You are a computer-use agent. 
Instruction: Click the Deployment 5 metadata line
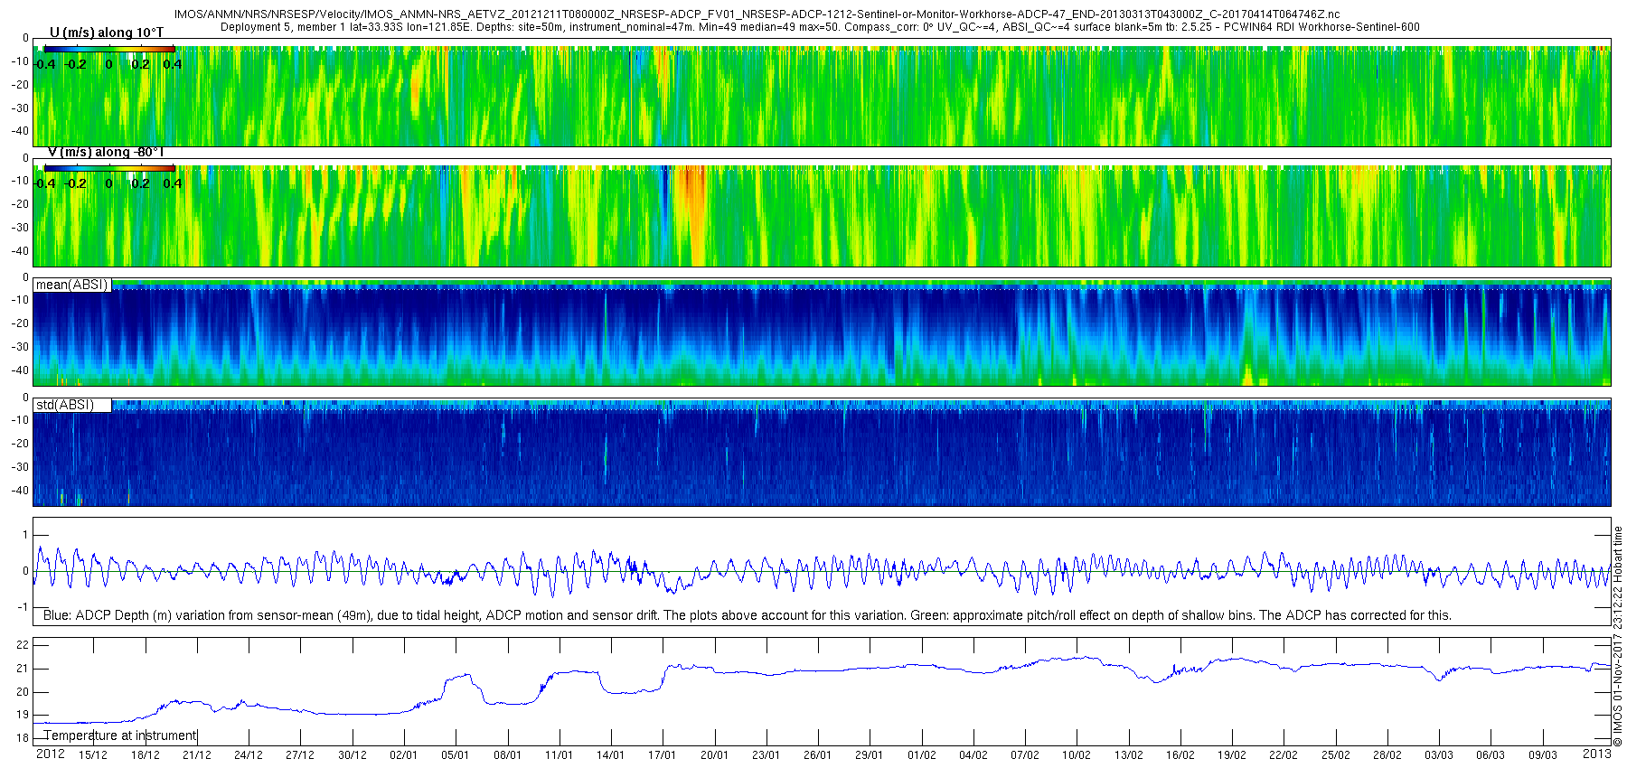point(819,27)
